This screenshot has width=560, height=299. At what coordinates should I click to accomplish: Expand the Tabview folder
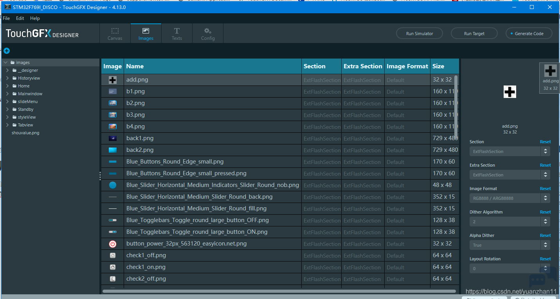pos(7,125)
